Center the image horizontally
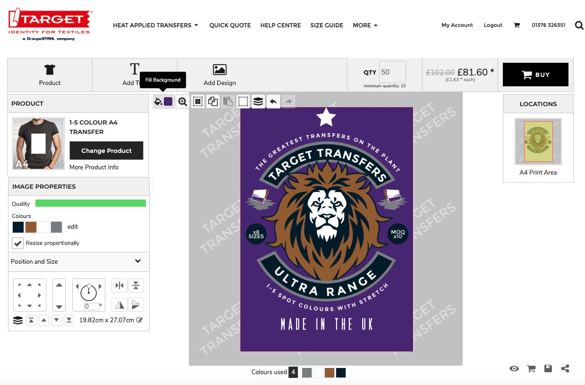 tap(119, 285)
